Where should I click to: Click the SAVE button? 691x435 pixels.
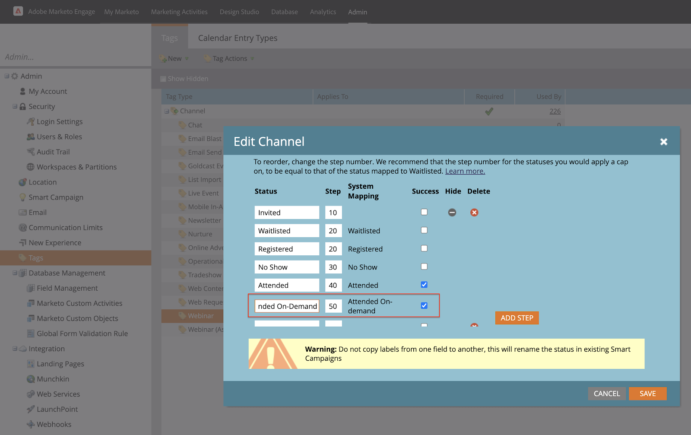[x=648, y=394]
